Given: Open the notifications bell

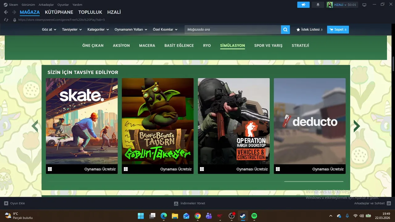Looking at the screenshot, I should (318, 5).
